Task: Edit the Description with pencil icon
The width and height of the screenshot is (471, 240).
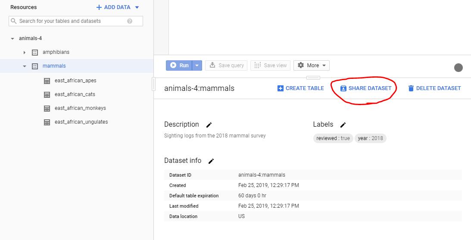Action: point(209,125)
